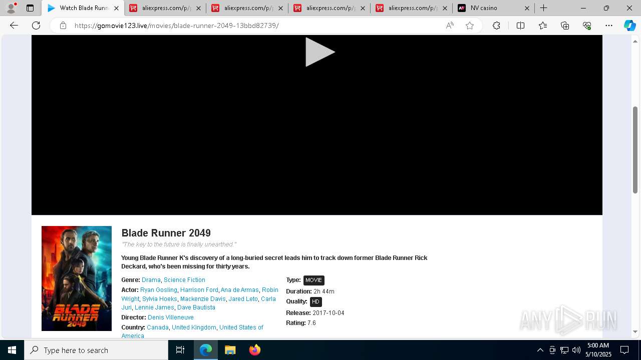Click the Blade Runner 2049 title
The height and width of the screenshot is (360, 641).
pyautogui.click(x=166, y=233)
